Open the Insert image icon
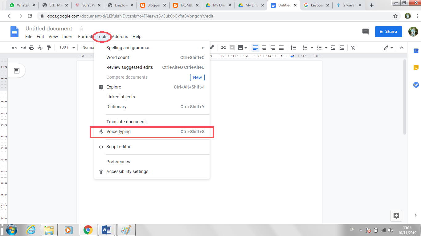The image size is (421, 236). [240, 47]
